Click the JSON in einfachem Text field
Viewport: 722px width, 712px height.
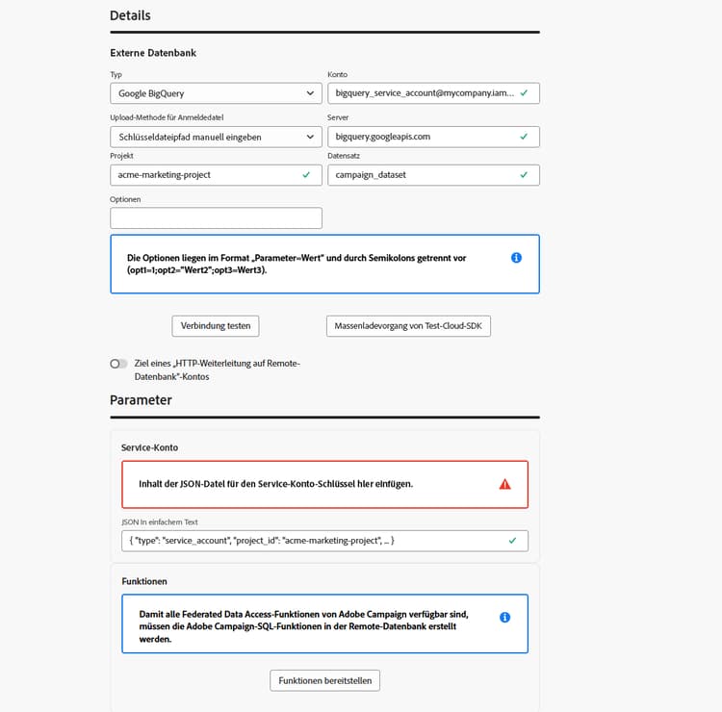(324, 541)
